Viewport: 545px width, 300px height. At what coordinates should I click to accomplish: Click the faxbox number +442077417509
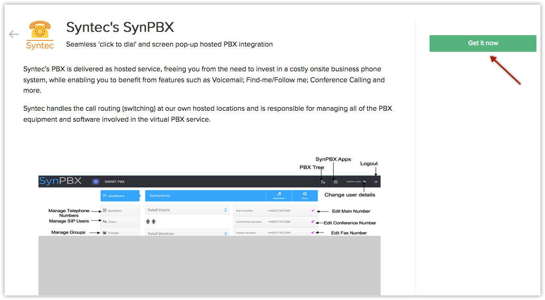(279, 232)
